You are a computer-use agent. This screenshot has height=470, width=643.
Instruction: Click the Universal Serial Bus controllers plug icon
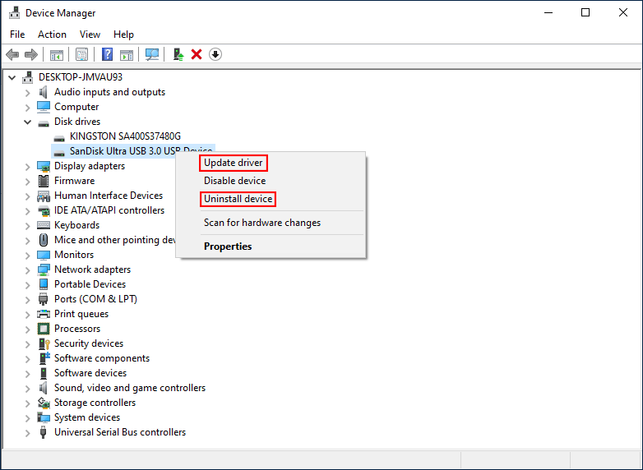pos(43,432)
